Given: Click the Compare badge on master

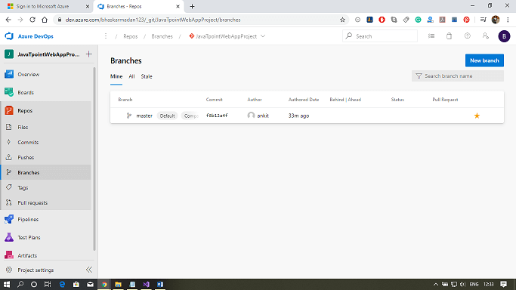Looking at the screenshot, I should pyautogui.click(x=190, y=116).
